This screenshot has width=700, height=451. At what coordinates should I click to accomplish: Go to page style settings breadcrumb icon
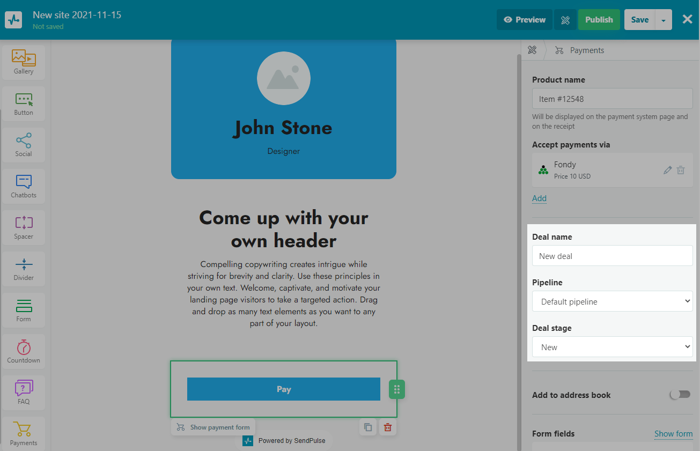coord(532,50)
